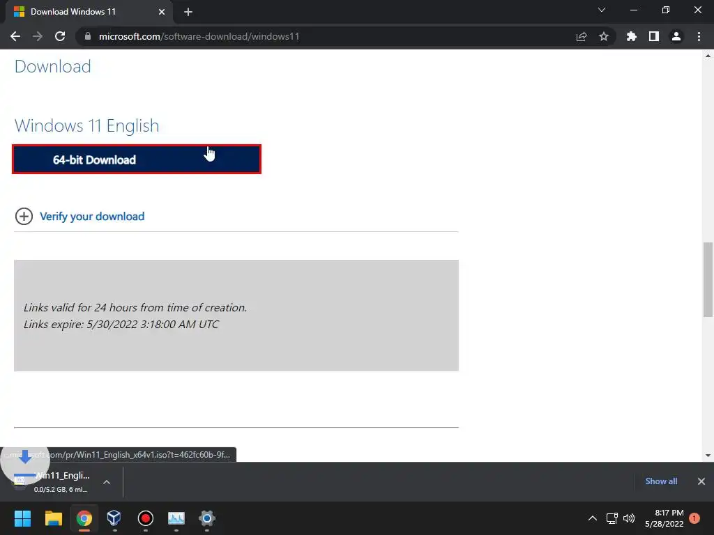Click the Download section heading
This screenshot has width=714, height=535.
[53, 66]
